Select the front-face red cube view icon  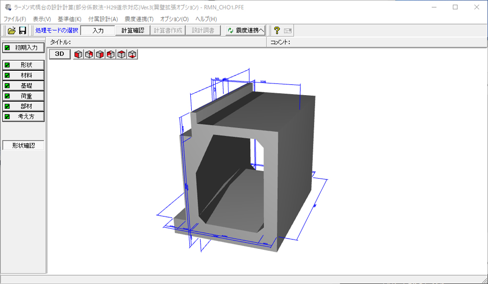78,54
